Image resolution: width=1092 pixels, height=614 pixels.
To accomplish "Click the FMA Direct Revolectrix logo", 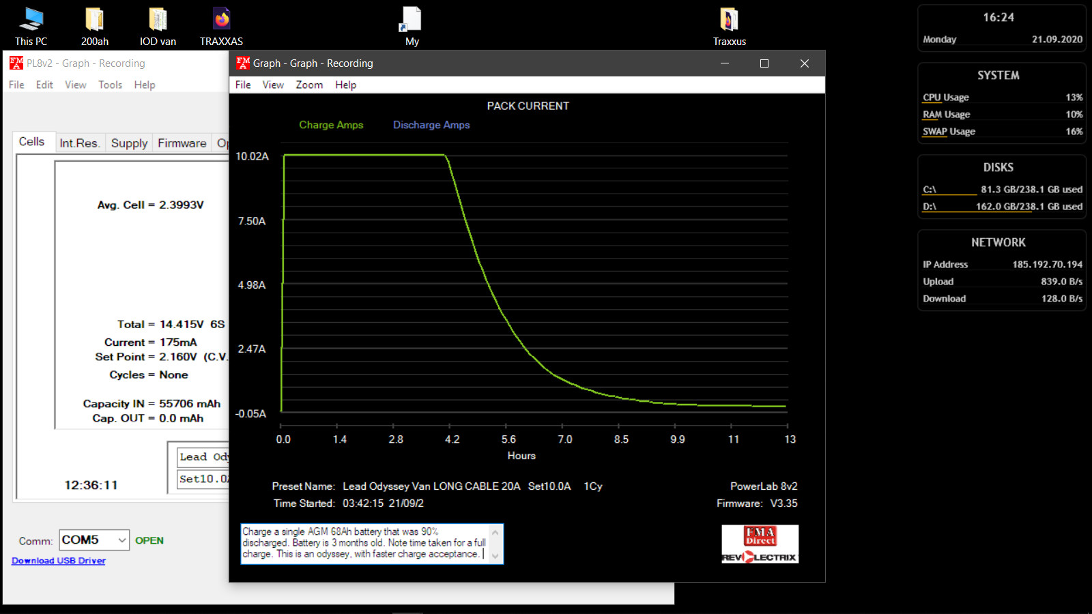I will tap(760, 544).
